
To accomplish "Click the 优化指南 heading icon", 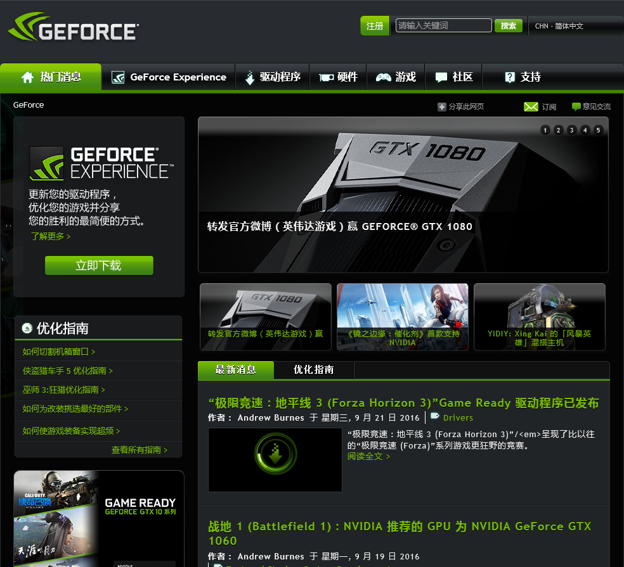I will tap(27, 328).
